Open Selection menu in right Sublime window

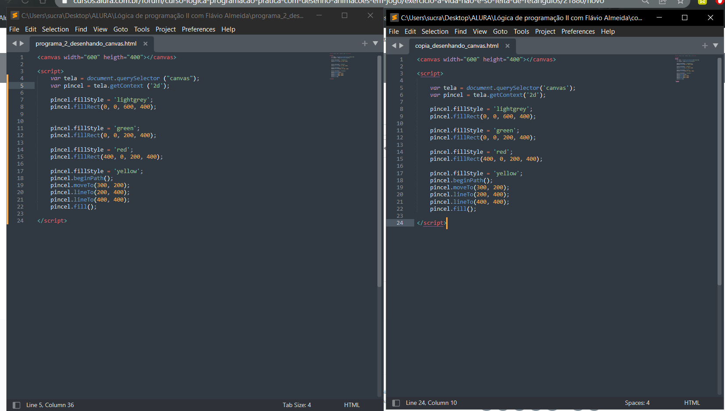tap(435, 32)
